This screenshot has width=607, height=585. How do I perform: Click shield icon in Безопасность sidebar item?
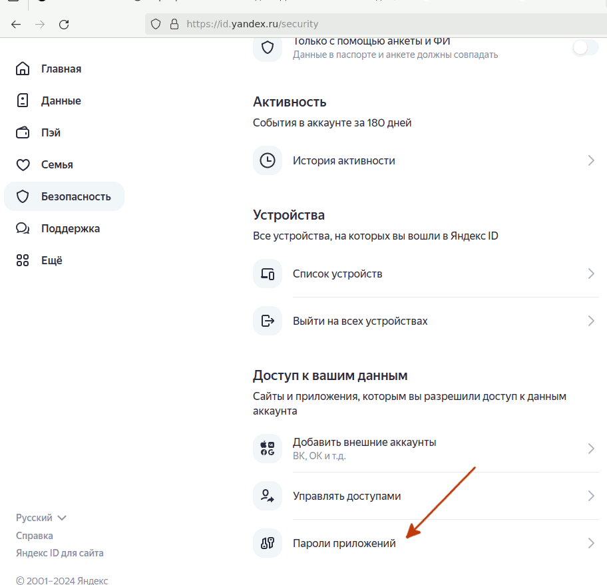[x=23, y=196]
